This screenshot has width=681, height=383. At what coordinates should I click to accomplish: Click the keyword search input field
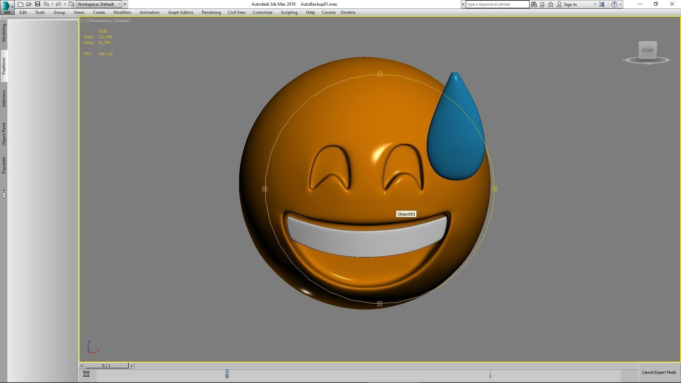[497, 4]
